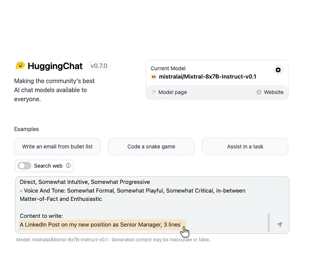Viewport: 309px width, 253px height.
Task: Click the 'Current Model' label
Action: pyautogui.click(x=168, y=68)
